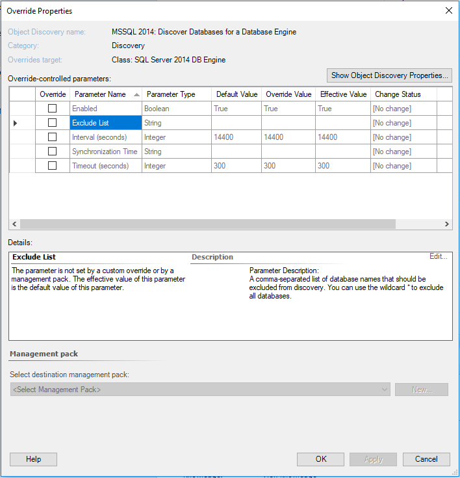Click the 14400 effective value cell
This screenshot has height=478, width=460.
click(343, 137)
